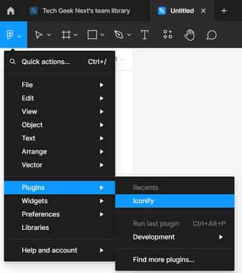Click the team library tab icon
Viewport: 242px width, 273px height.
point(34,11)
